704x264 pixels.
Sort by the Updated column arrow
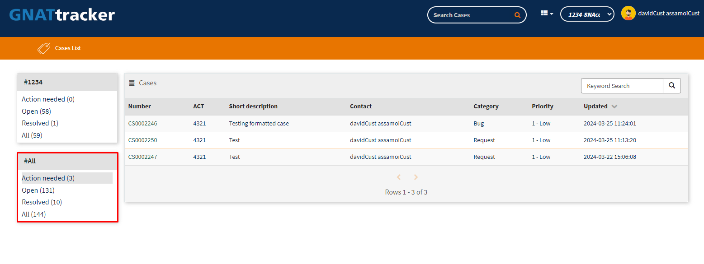[x=614, y=107]
